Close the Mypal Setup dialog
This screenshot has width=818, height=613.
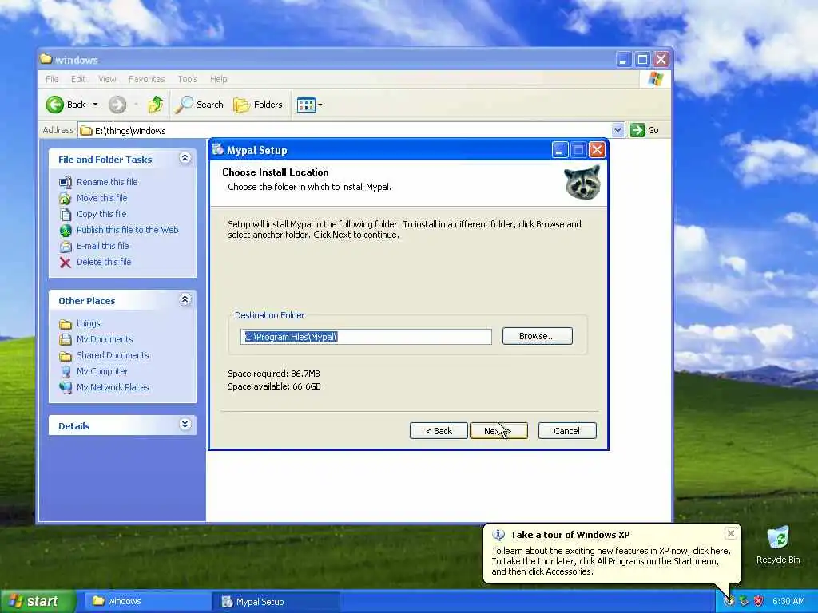coord(597,150)
